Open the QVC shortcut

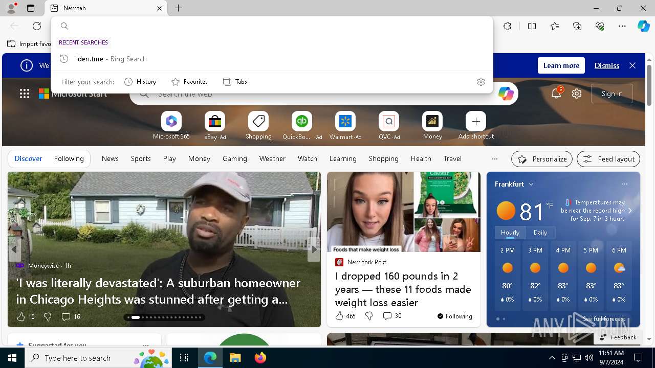(389, 126)
